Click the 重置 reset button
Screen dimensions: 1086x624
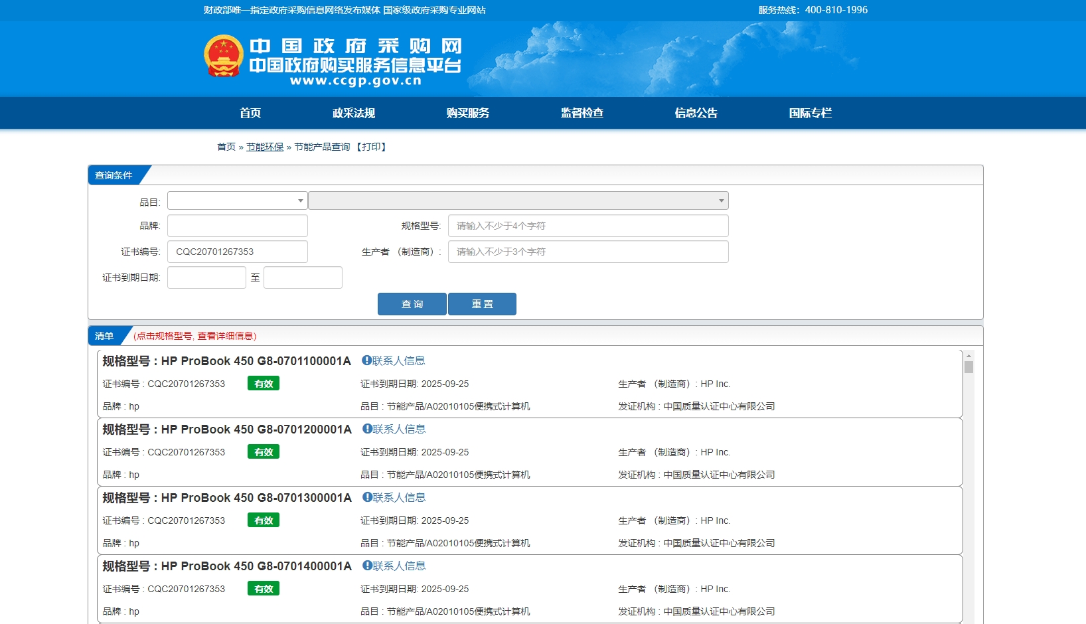click(483, 304)
